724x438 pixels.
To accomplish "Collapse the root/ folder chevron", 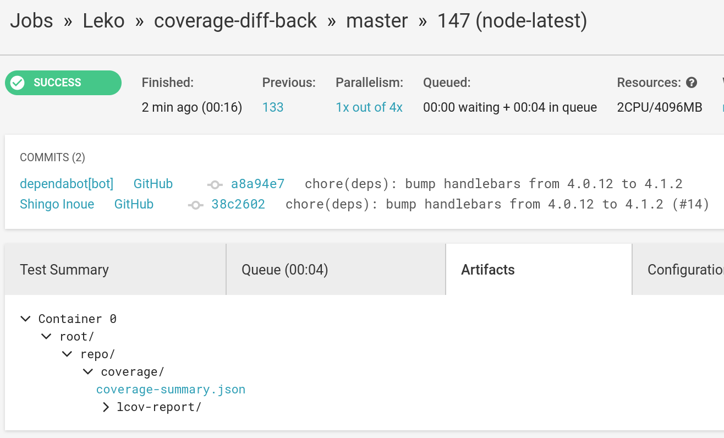I will point(46,336).
